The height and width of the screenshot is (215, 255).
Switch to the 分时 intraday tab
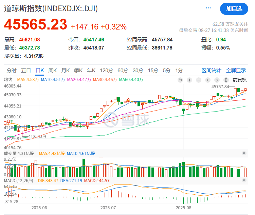click(11, 71)
